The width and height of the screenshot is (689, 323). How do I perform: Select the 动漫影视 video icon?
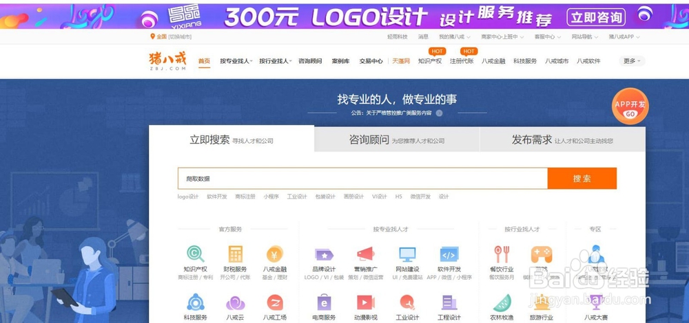[366, 302]
